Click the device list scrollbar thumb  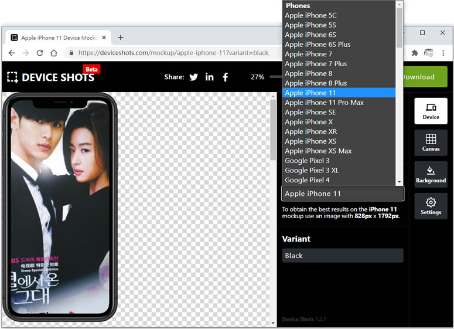(400, 28)
